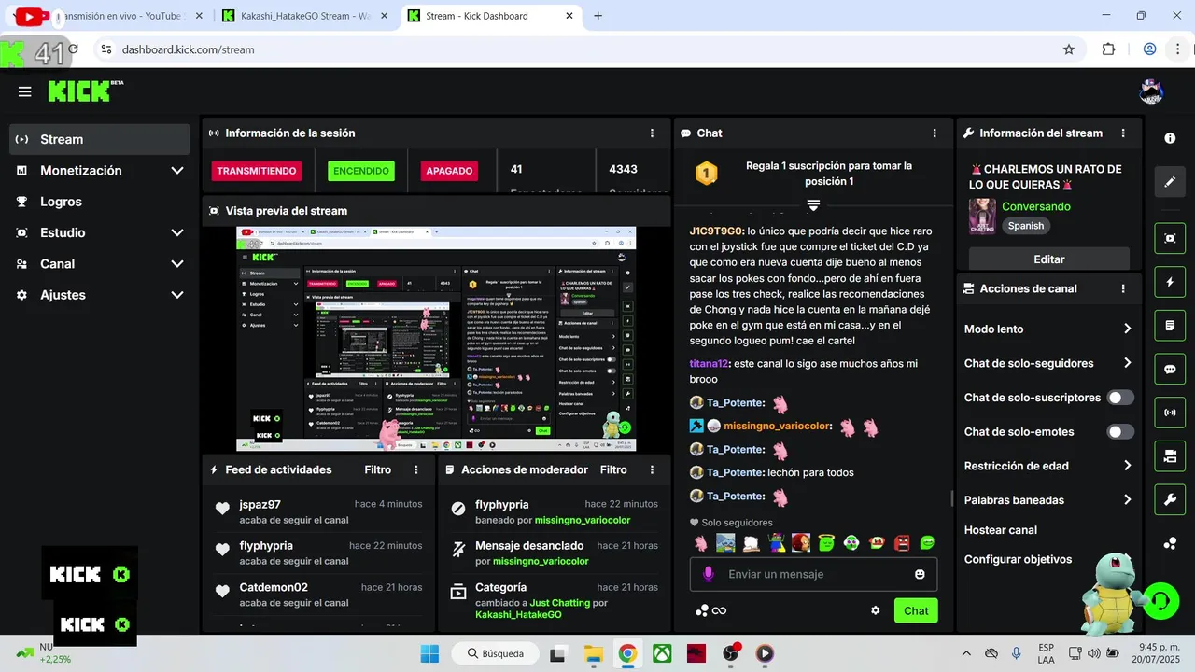Open Windows Start menu on taskbar
The height and width of the screenshot is (672, 1195).
pos(429,653)
